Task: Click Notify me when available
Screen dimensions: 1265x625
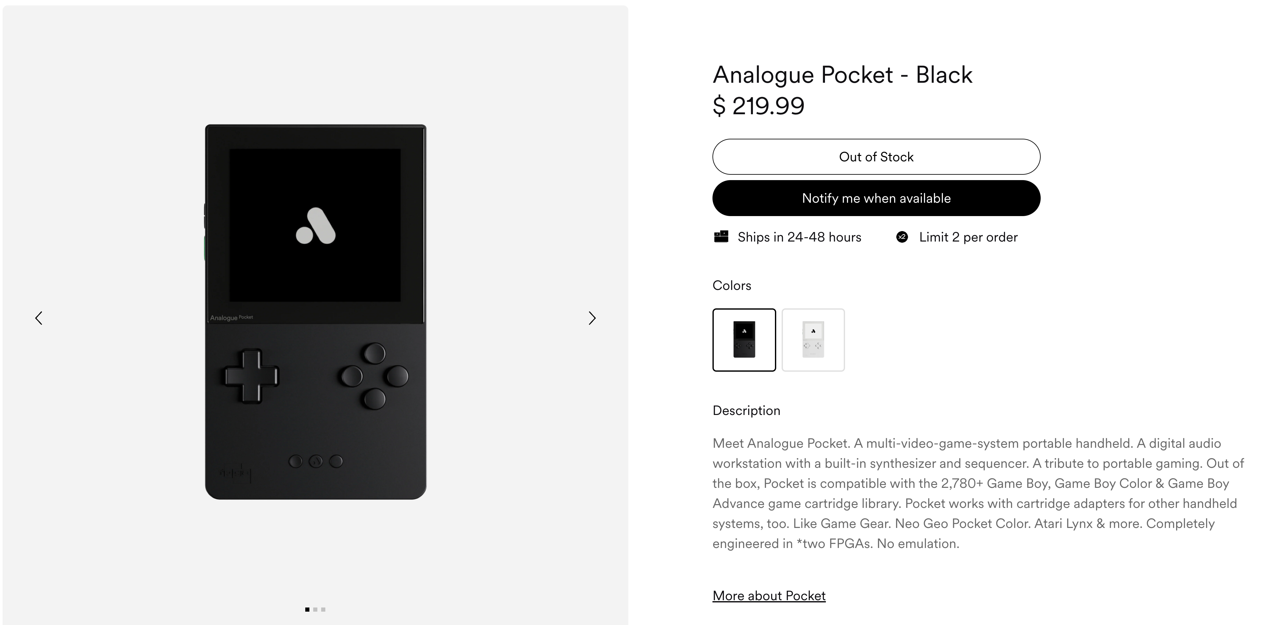Action: (x=876, y=198)
